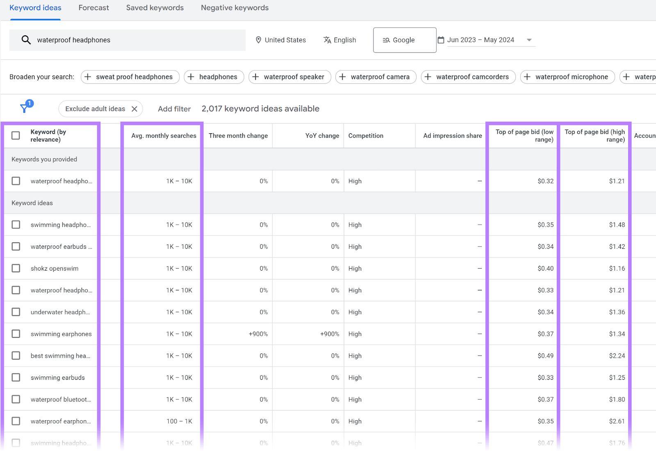
Task: Sort by Keyword (by relevance) header
Action: point(48,136)
